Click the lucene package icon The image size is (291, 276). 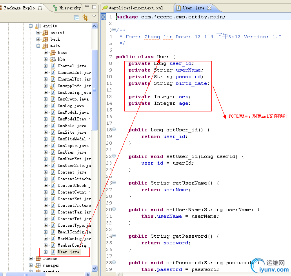38,259
